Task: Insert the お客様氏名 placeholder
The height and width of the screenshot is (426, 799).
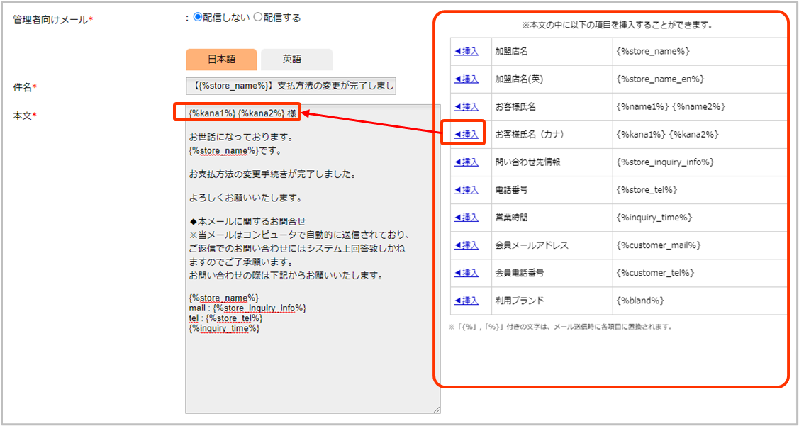Action: click(x=466, y=106)
